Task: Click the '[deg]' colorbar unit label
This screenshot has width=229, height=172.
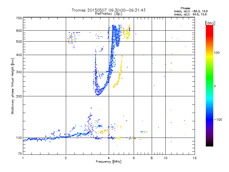Action: point(210,23)
